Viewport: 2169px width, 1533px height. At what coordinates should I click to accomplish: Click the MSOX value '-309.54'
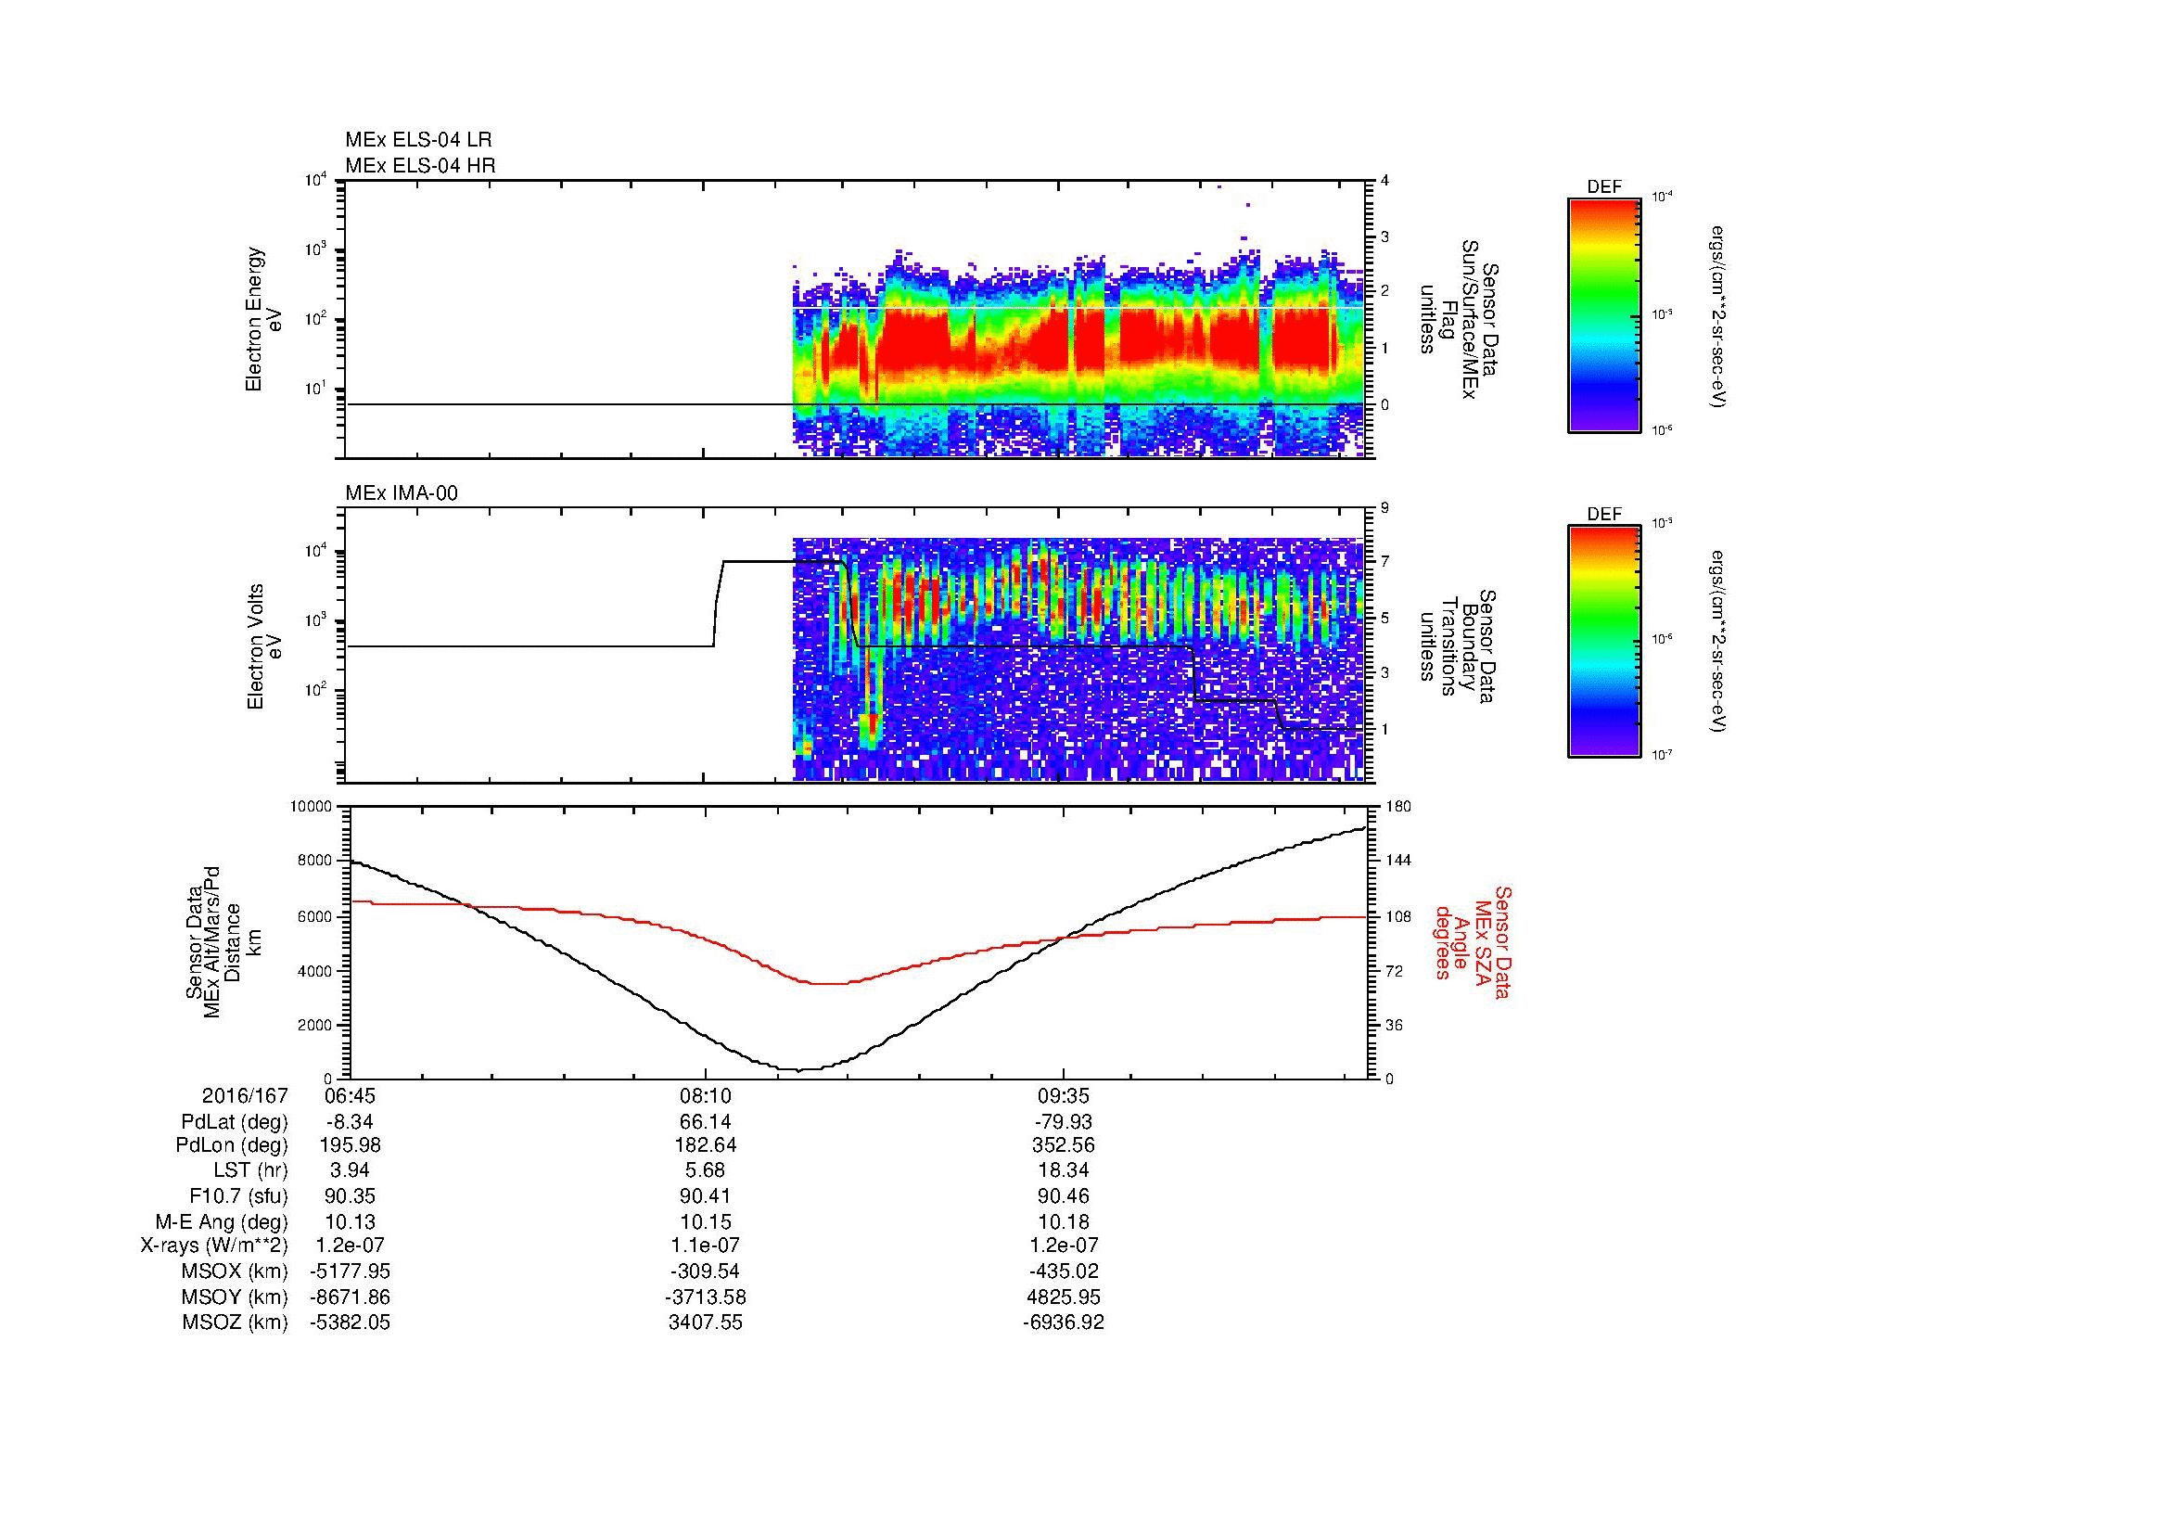pos(706,1272)
